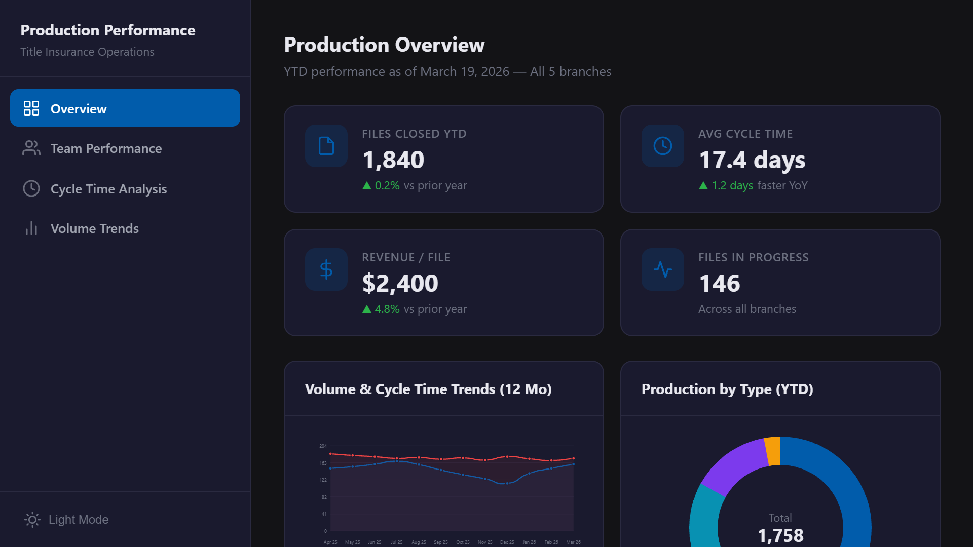
Task: Select the Overview grid icon in sidebar
Action: 31,108
